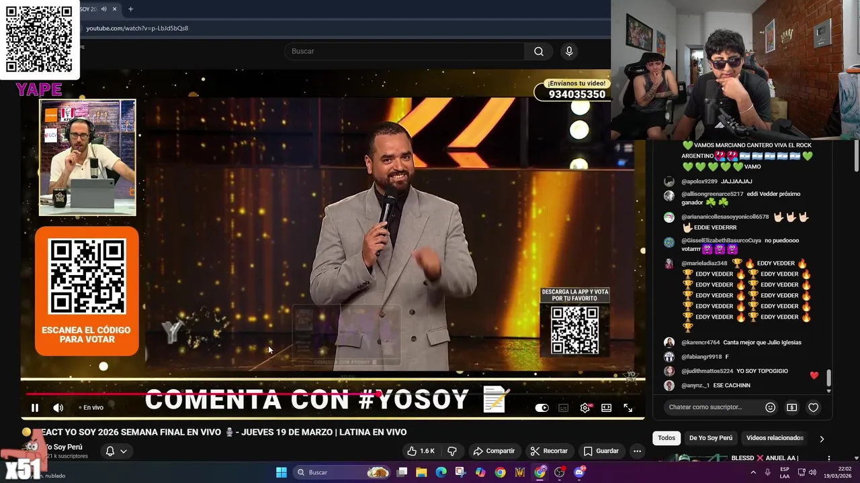Toggle subtitles in the video player

coord(564,407)
